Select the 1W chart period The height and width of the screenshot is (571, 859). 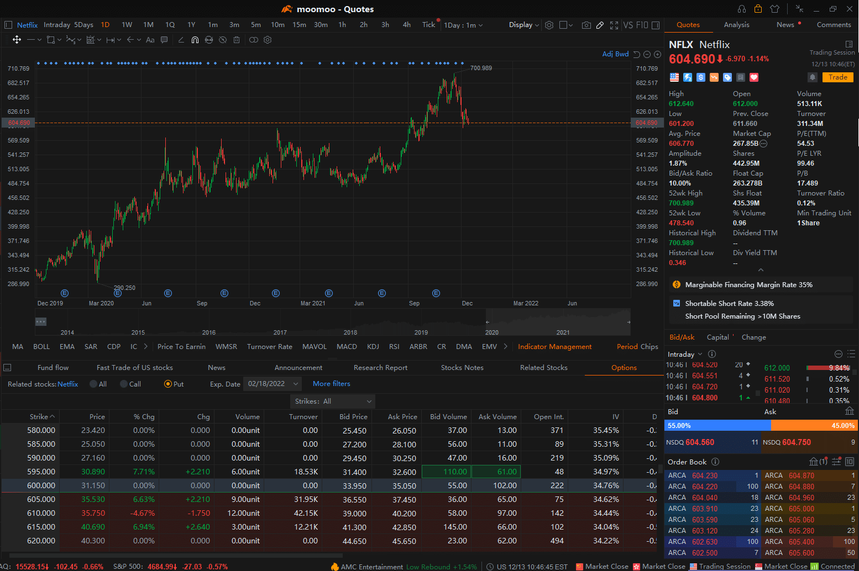coord(127,25)
